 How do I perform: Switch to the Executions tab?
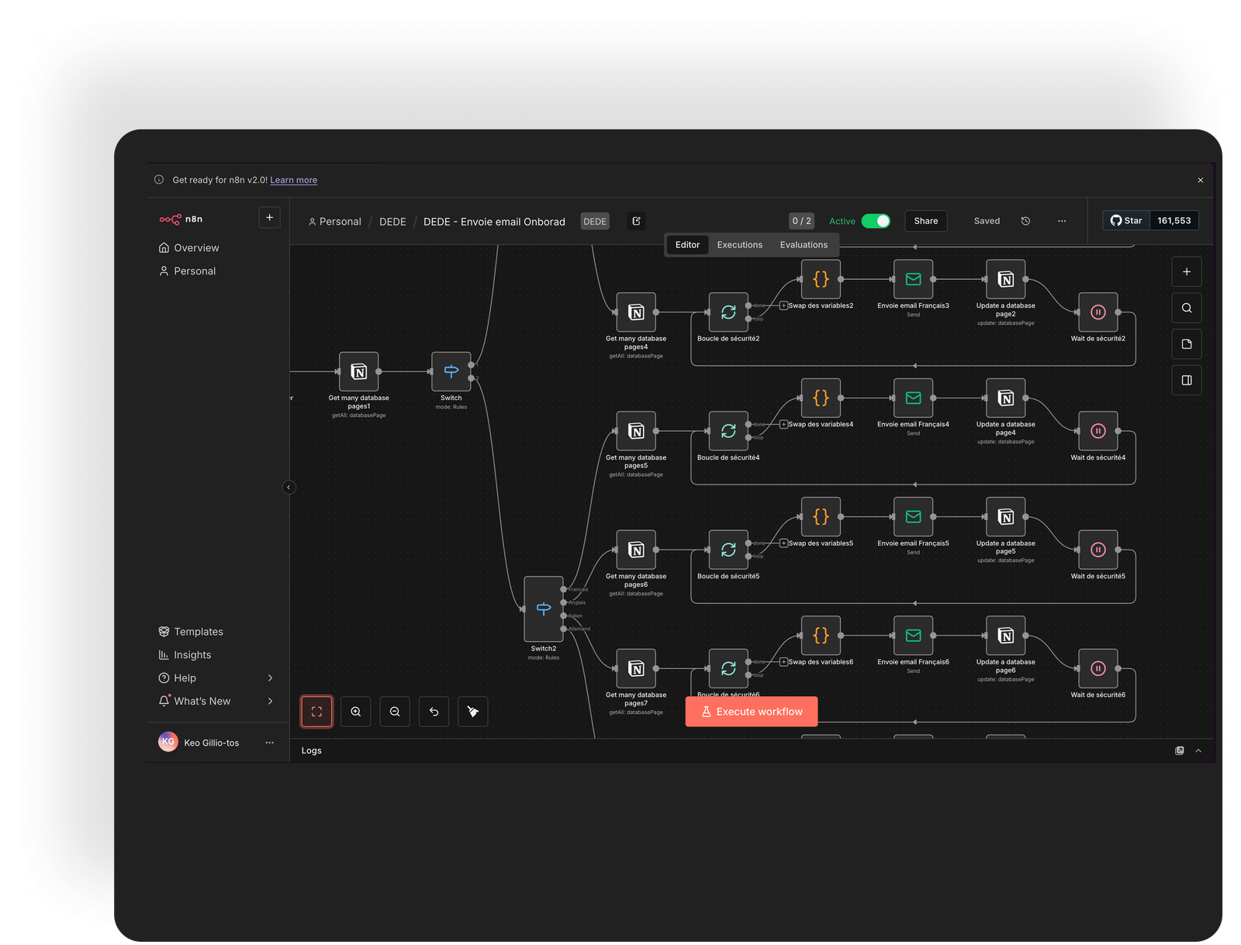(739, 245)
